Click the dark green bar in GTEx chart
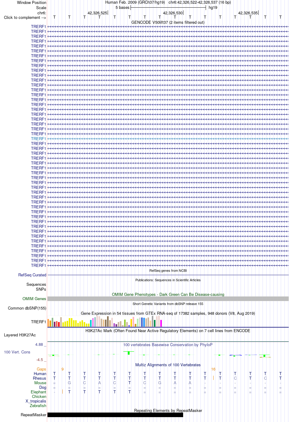This screenshot has width=289, height=422. click(155, 323)
